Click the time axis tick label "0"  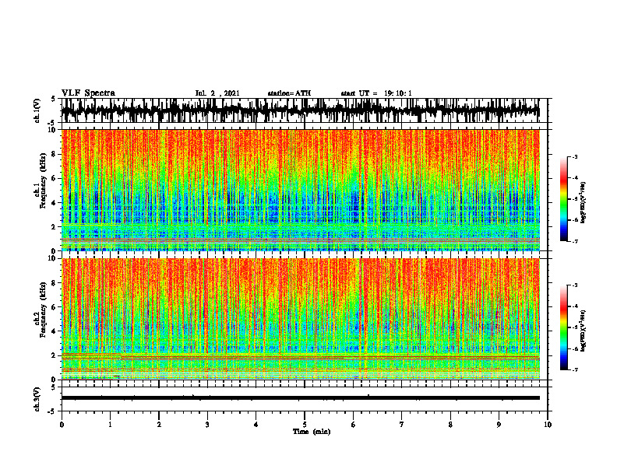coord(62,425)
